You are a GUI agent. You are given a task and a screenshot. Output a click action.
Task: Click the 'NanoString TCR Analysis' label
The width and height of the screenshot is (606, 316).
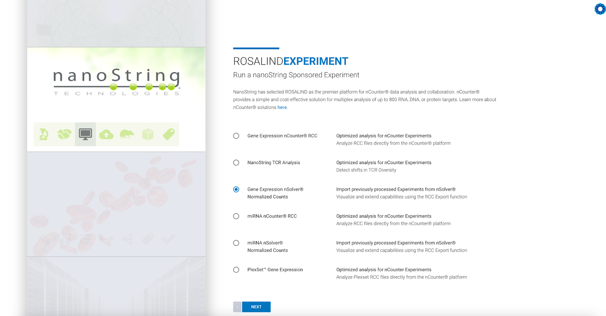274,163
